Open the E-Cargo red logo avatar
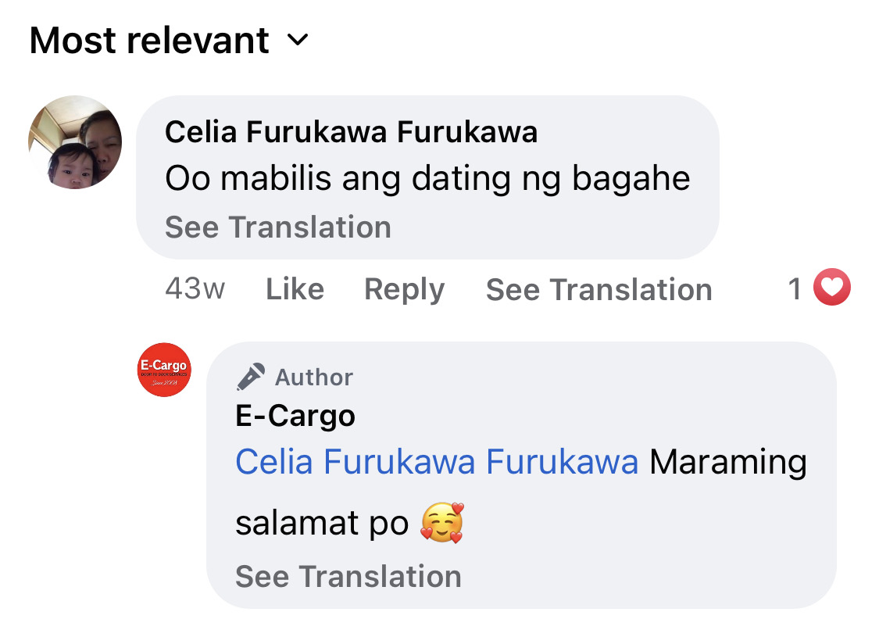 tap(164, 370)
